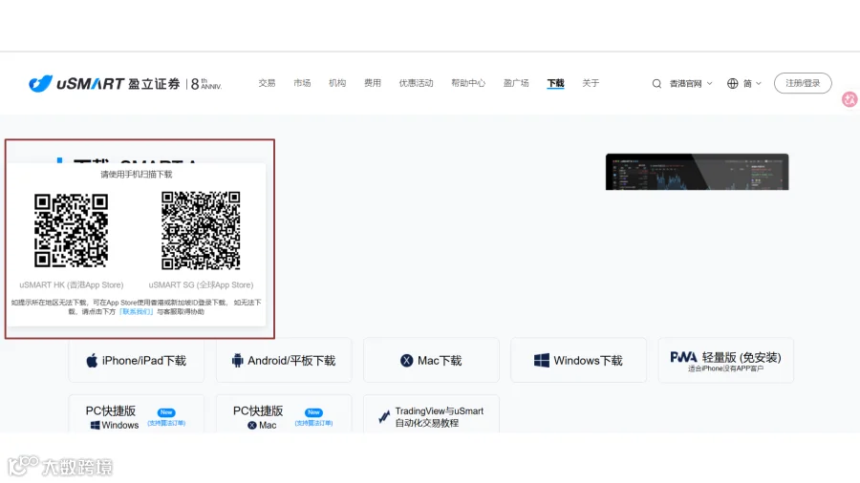Click the '请使用手机扫描下载' heading

point(136,174)
